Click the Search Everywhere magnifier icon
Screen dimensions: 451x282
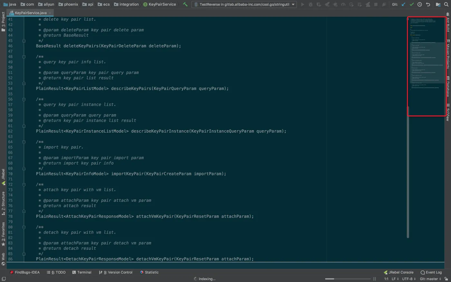[x=446, y=5]
